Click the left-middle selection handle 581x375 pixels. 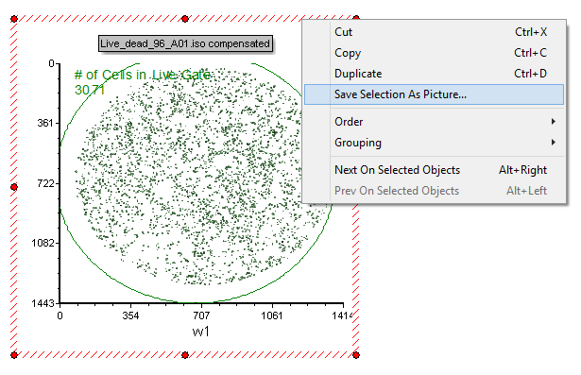[14, 187]
